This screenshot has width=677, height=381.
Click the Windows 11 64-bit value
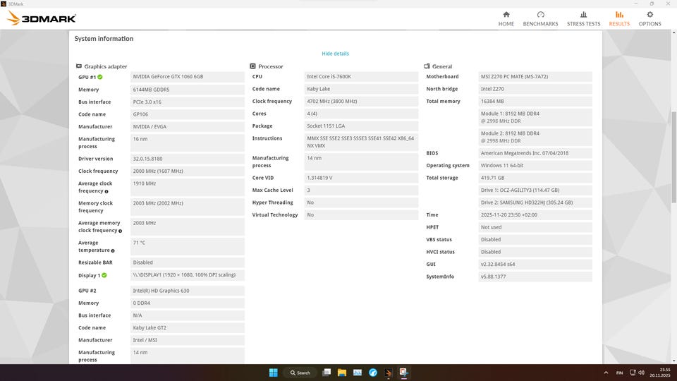(535, 165)
